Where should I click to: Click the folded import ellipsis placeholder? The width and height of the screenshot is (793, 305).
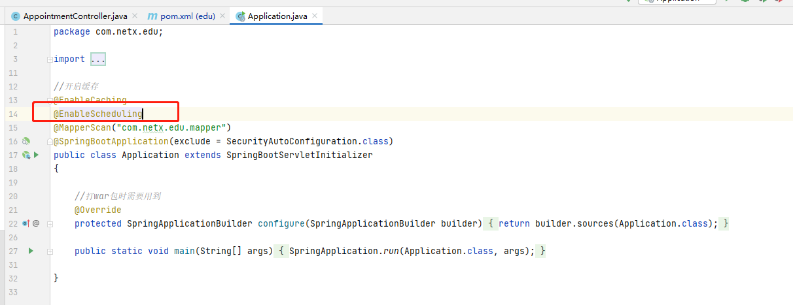[98, 59]
